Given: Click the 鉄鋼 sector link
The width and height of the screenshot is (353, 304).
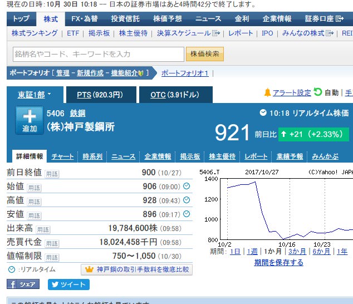Looking at the screenshot, I should click(x=77, y=113).
